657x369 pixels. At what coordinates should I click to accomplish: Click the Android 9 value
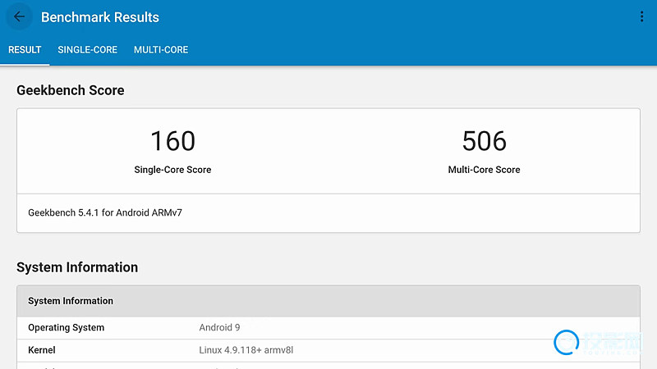coord(219,327)
